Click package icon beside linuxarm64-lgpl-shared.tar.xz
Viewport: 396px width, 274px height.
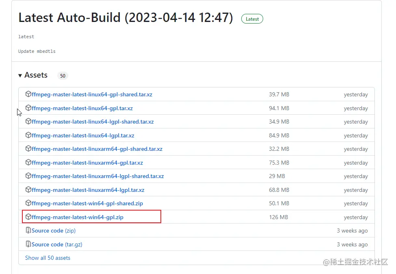28,176
